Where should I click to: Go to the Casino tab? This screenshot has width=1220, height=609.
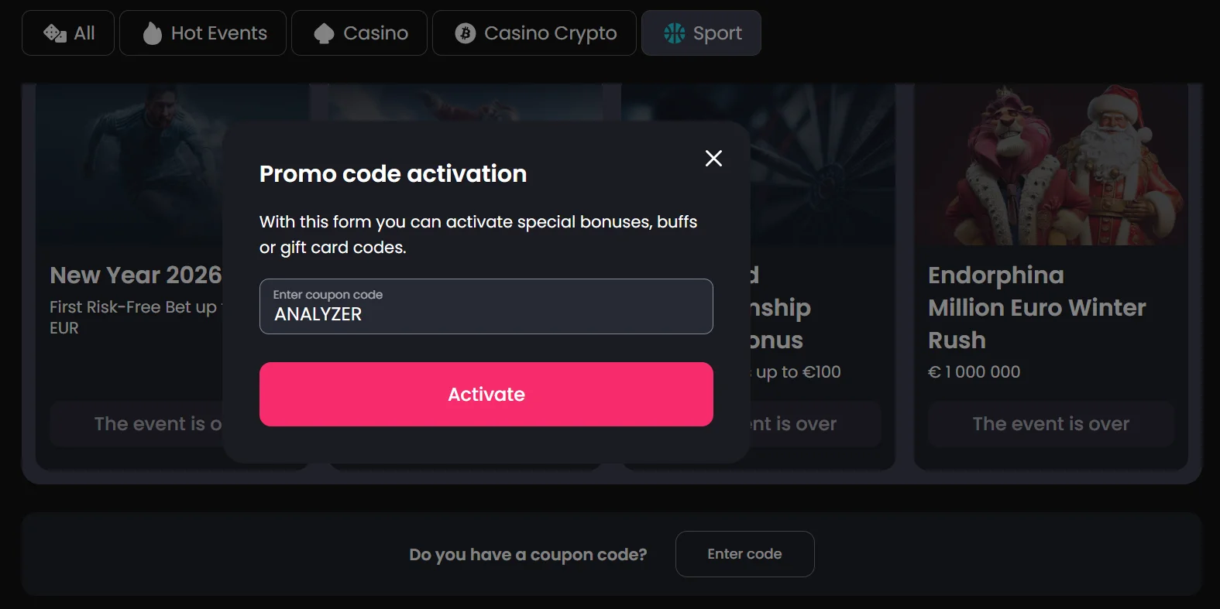click(375, 33)
